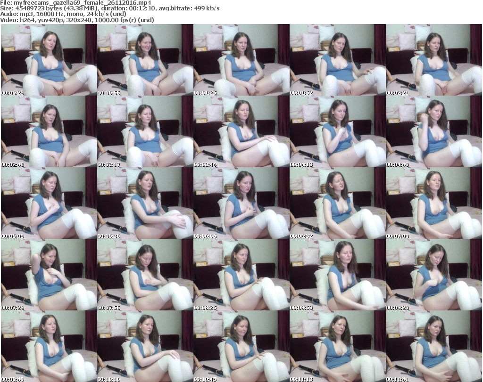Click the frame labeled 00:05:36
Image resolution: width=483 pixels, height=382 pixels.
145,203
